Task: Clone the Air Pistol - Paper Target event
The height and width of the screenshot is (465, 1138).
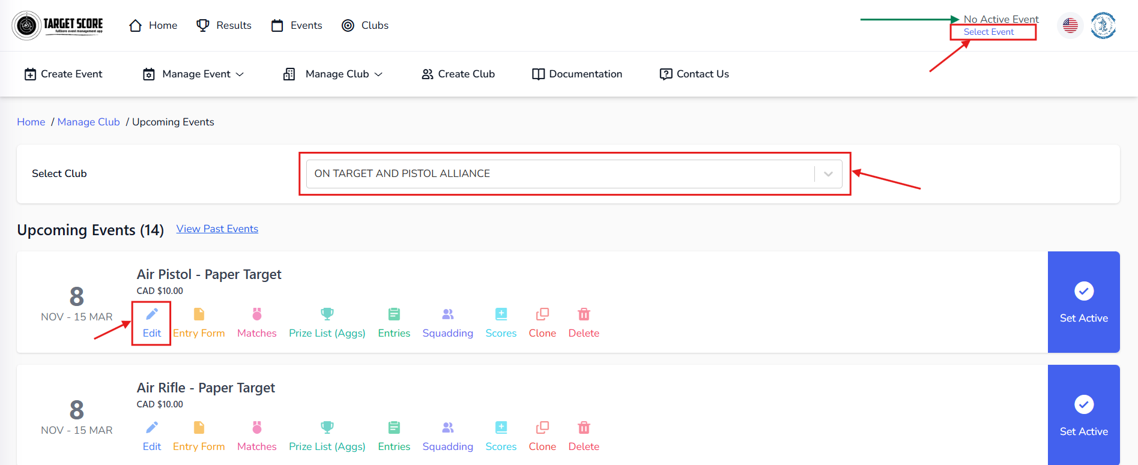Action: click(542, 323)
